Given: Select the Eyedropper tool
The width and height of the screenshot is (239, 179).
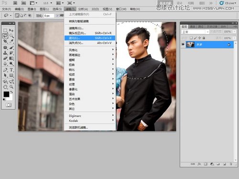Looking at the screenshot, I should pyautogui.click(x=11, y=41).
